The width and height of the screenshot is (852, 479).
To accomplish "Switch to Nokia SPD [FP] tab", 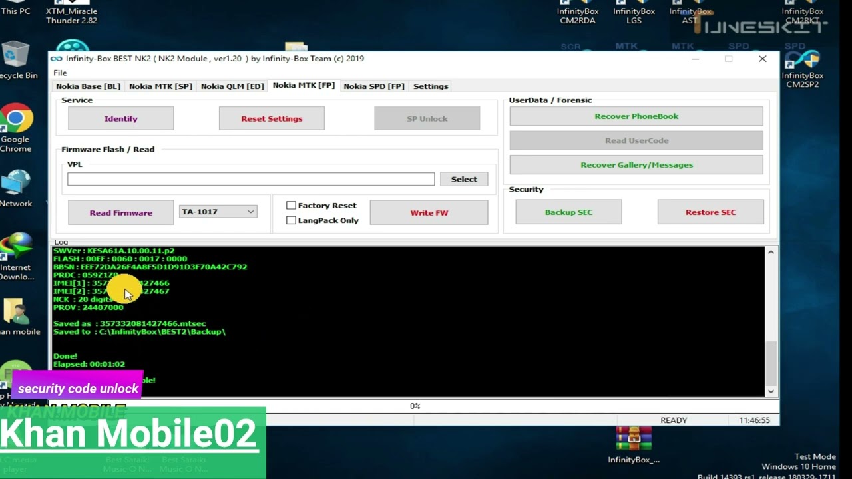I will [x=374, y=86].
